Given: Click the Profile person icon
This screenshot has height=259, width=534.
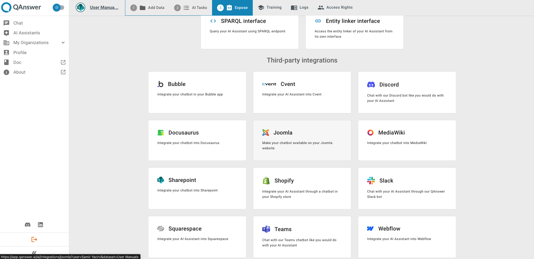Looking at the screenshot, I should [6, 52].
